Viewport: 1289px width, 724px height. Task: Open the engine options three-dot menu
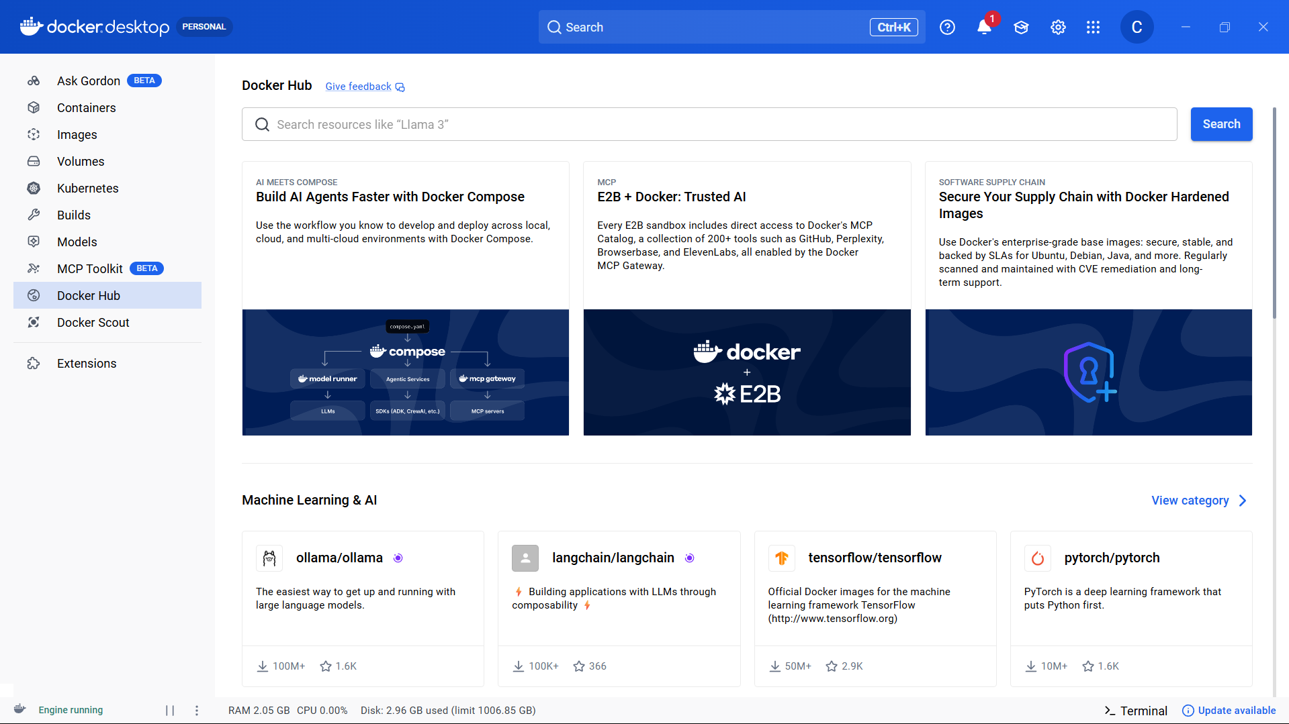pyautogui.click(x=197, y=710)
